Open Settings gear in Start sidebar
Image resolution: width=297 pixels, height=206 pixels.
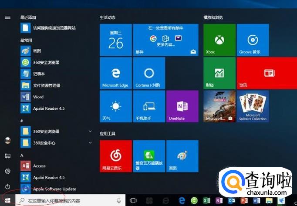pos(7,171)
